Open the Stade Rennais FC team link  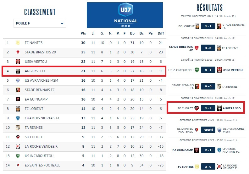40,90
